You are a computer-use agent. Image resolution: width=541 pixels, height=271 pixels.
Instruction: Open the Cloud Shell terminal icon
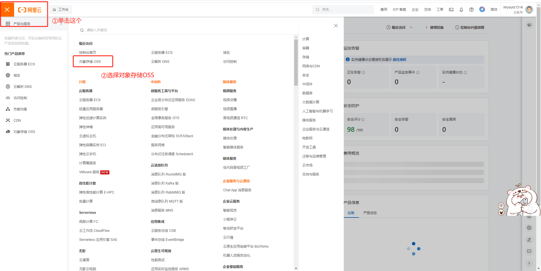point(451,10)
